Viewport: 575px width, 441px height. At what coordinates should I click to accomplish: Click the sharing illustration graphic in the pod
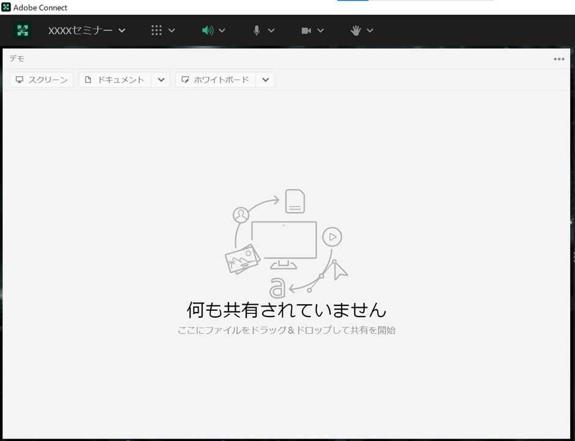pos(287,244)
